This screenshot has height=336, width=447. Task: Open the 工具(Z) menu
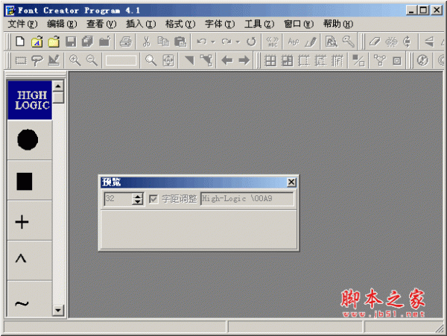[x=259, y=24]
